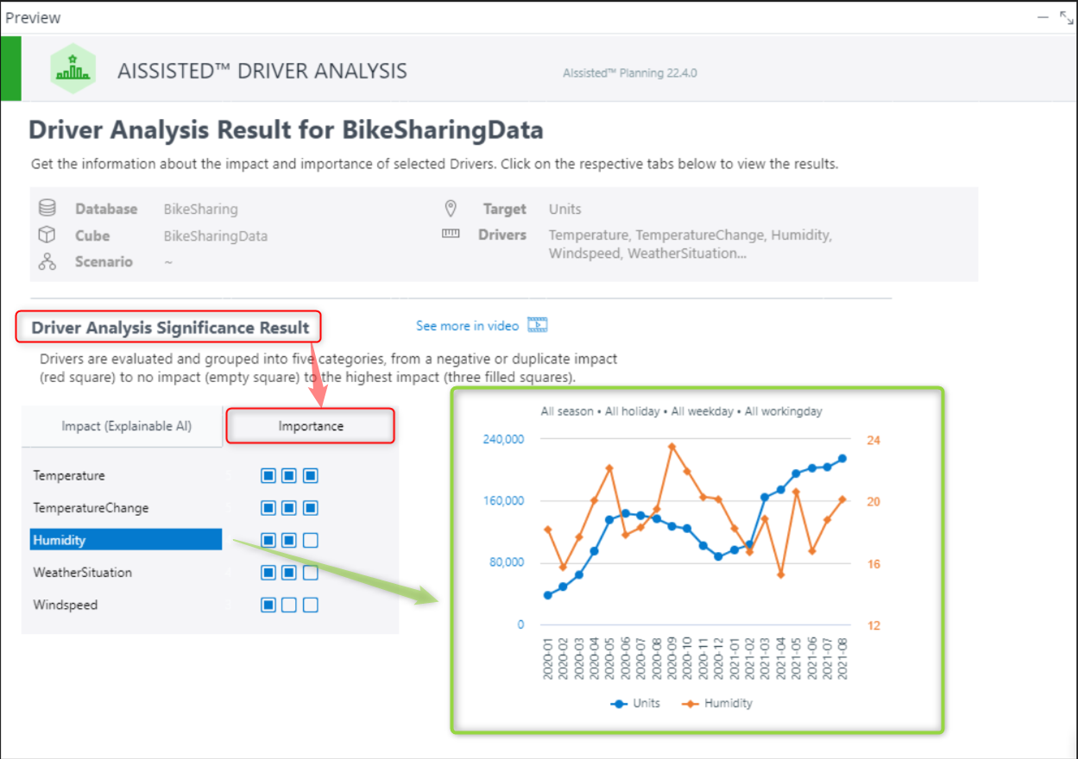Toggle the empty third square for Humidity

tap(309, 540)
